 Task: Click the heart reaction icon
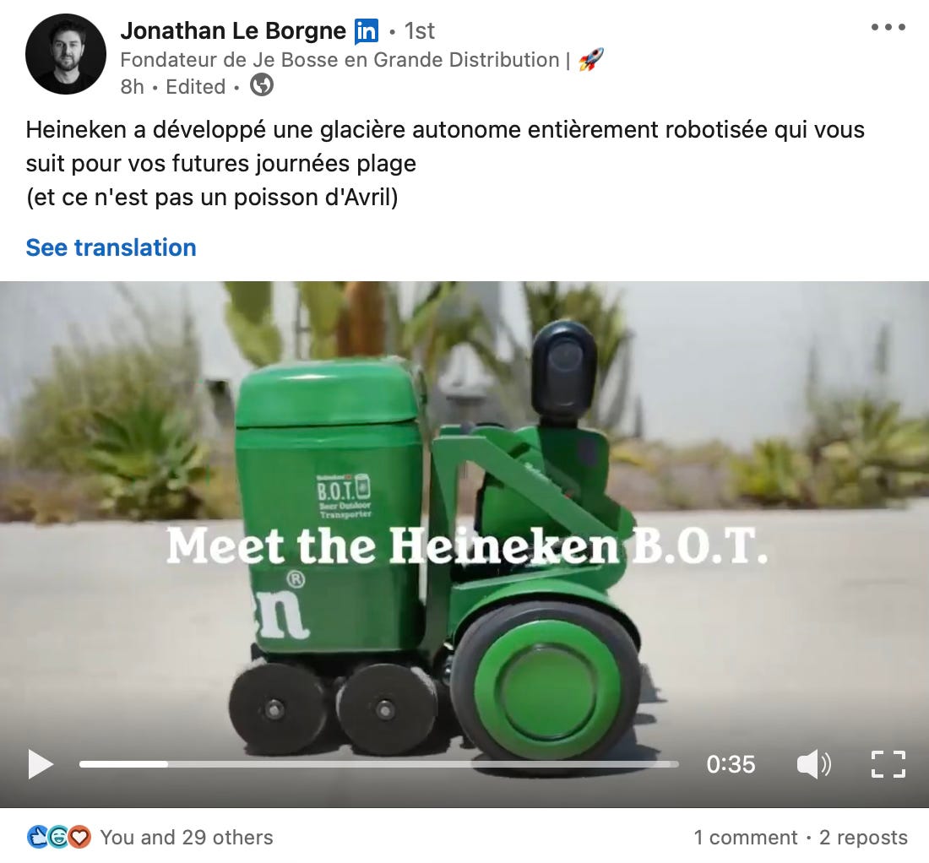pos(79,837)
